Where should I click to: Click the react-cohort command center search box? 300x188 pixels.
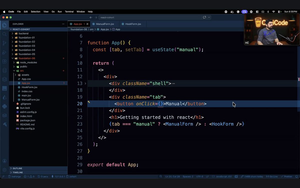[150, 17]
